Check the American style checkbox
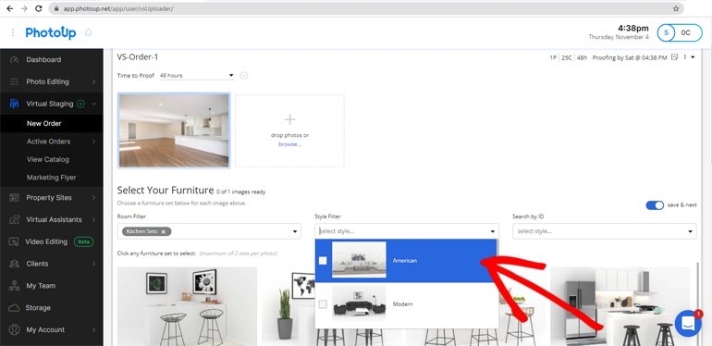This screenshot has height=346, width=712. [x=323, y=261]
